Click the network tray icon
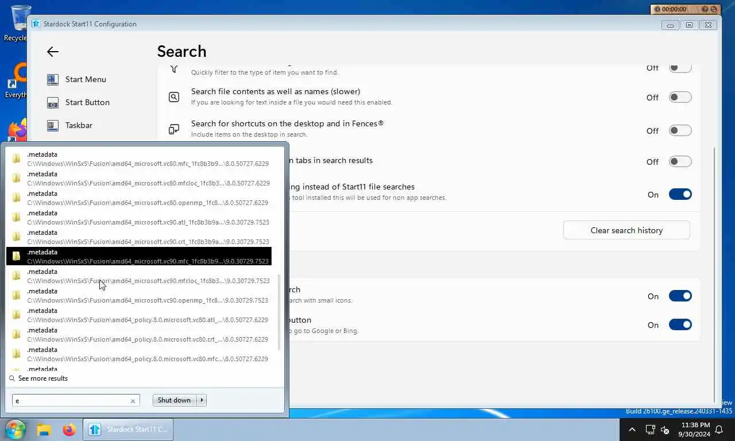Viewport: 735px width, 441px height. point(650,430)
